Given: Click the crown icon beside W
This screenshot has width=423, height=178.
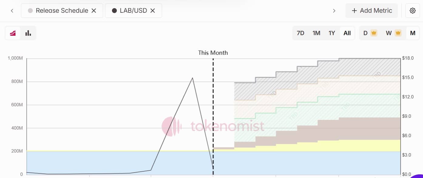Looking at the screenshot, I should point(398,33).
